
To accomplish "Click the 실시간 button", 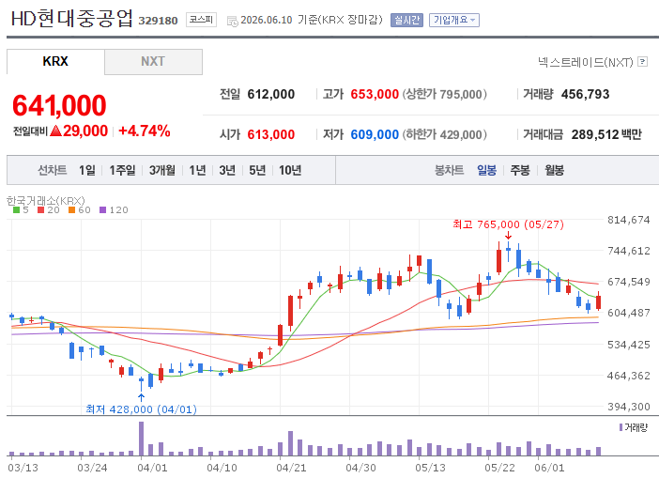I will click(406, 20).
